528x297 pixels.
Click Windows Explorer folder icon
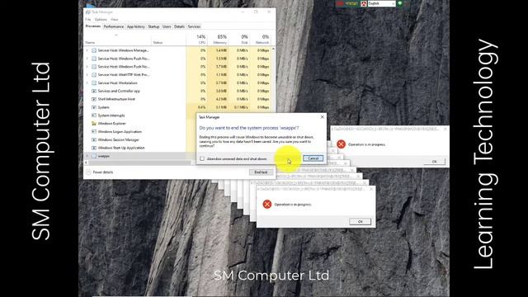tap(94, 123)
